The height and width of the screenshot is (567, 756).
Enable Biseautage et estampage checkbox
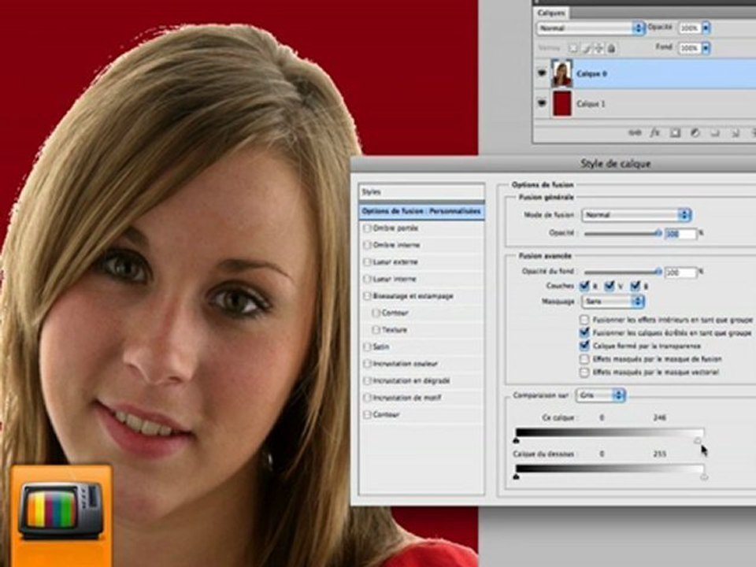[367, 295]
